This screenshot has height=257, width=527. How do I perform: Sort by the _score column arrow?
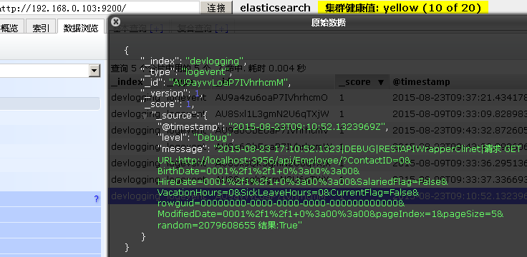point(380,82)
